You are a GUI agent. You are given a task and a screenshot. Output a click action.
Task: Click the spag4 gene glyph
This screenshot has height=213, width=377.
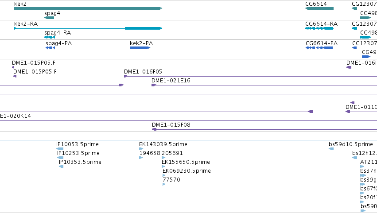point(49,18)
